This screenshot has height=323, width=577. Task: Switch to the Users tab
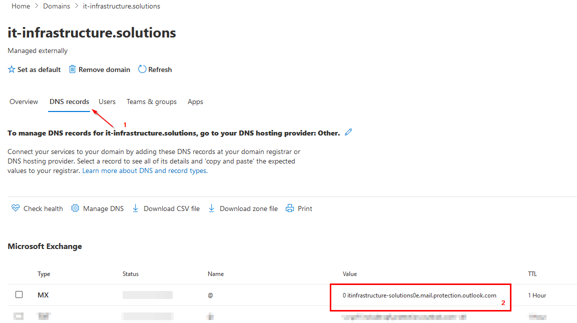107,102
